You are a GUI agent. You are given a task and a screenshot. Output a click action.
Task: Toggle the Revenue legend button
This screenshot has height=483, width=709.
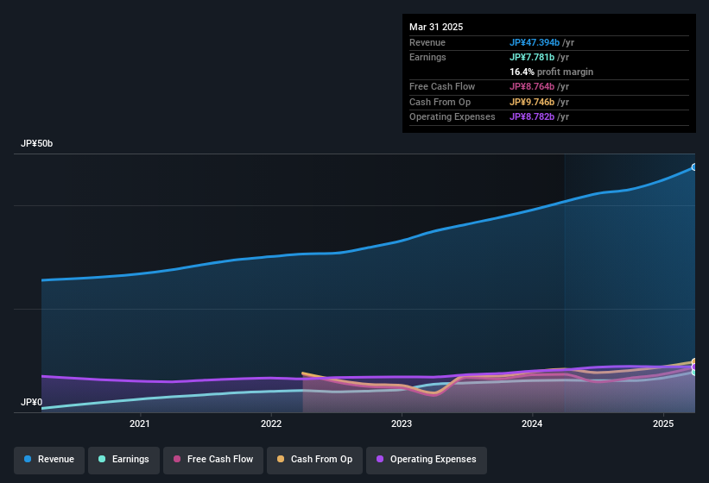(x=49, y=460)
